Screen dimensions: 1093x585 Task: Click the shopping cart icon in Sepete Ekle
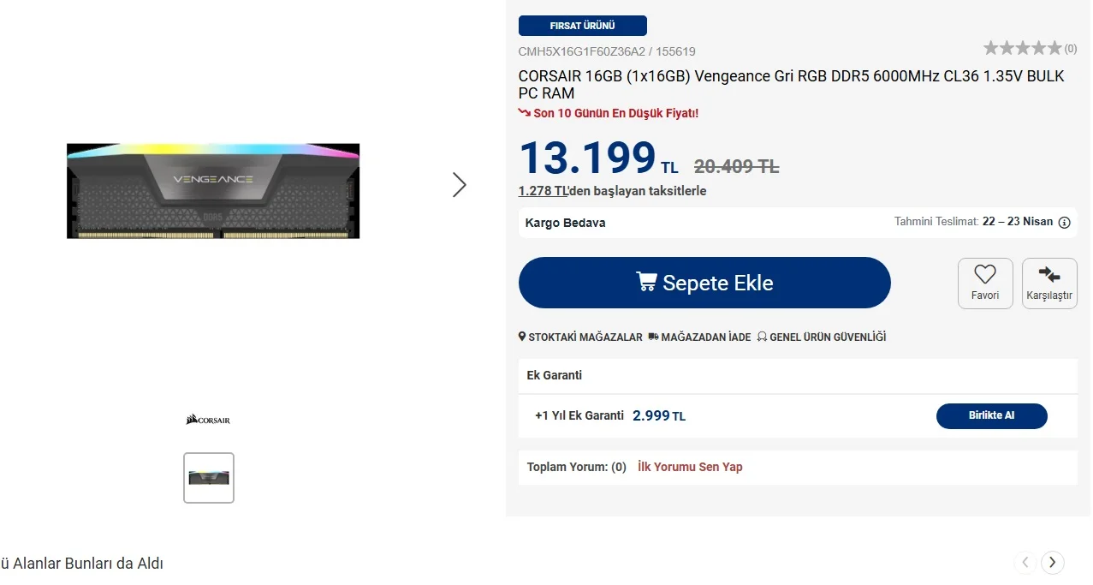click(646, 282)
